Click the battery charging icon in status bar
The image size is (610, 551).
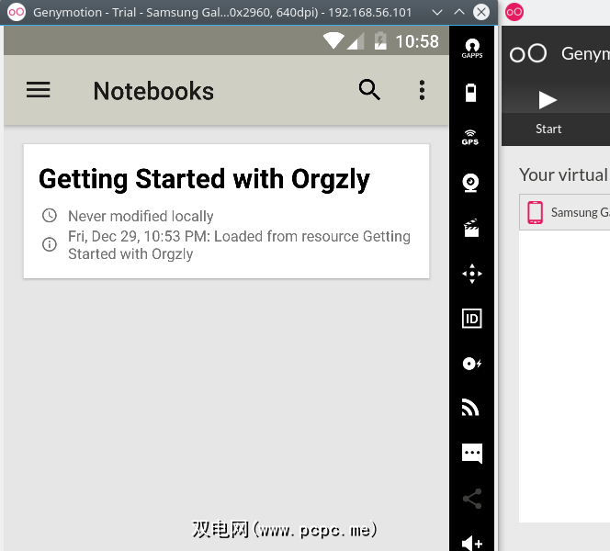click(380, 40)
